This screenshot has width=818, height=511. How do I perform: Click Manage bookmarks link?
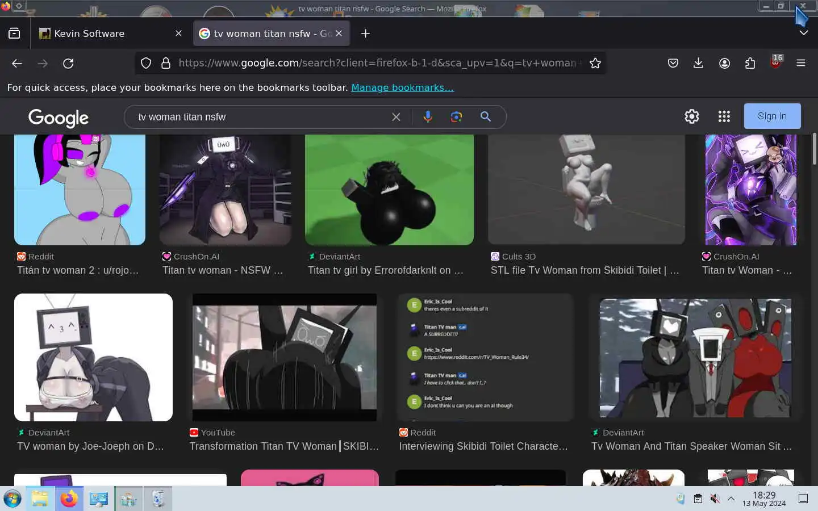[402, 87]
